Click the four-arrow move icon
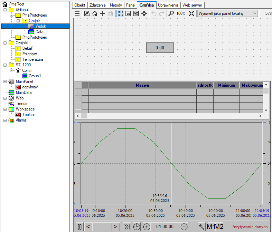272x232 pixels. pyautogui.click(x=144, y=13)
